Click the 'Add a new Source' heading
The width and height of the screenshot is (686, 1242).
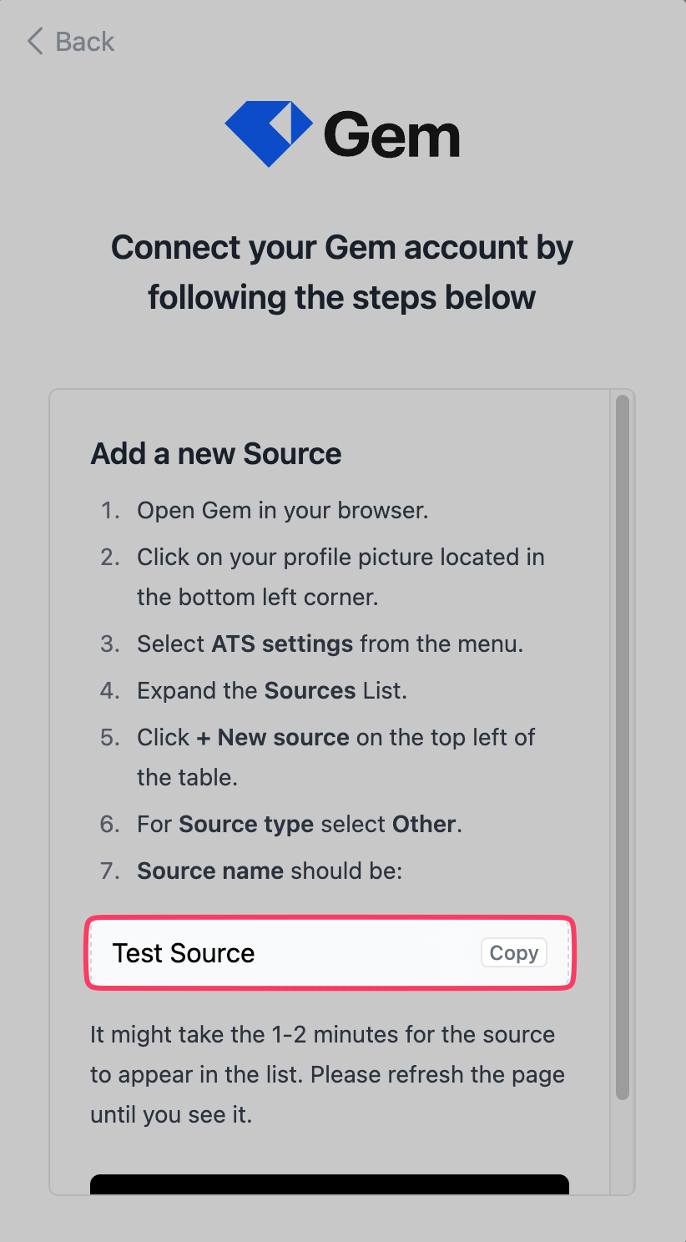[216, 453]
